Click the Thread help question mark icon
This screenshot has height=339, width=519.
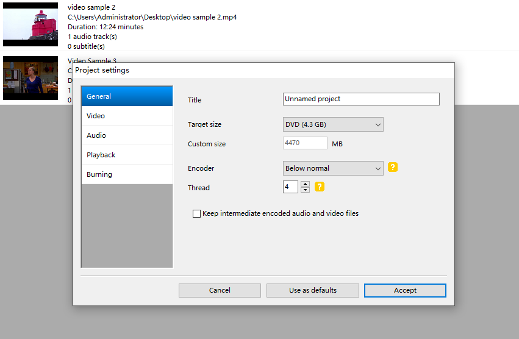pos(320,187)
